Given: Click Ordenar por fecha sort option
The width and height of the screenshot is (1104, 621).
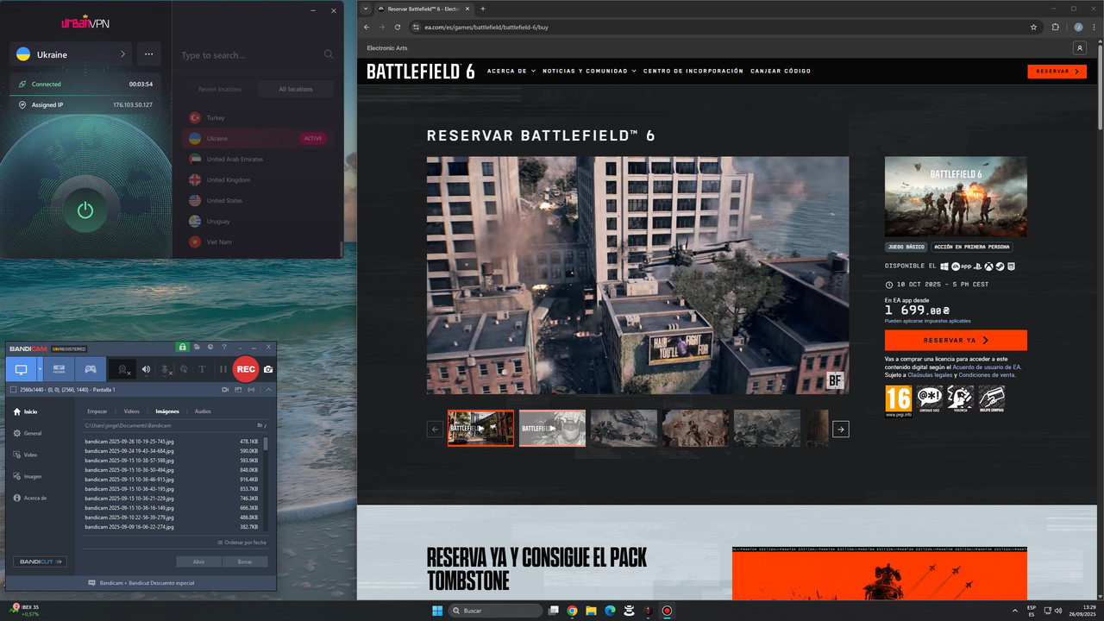Looking at the screenshot, I should tap(241, 543).
